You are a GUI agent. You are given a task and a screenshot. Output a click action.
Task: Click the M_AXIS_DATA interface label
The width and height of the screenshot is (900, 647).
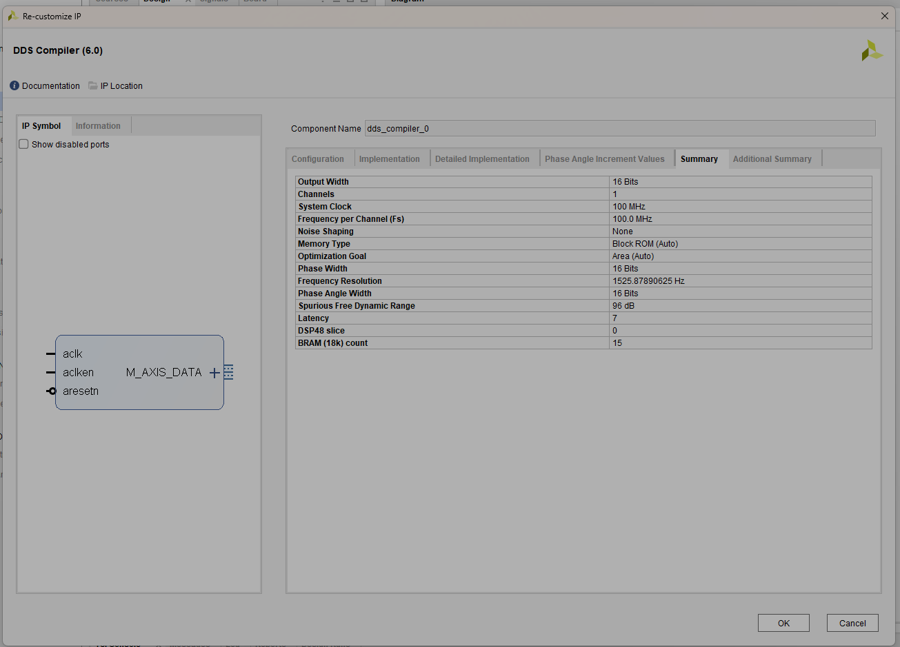point(164,373)
